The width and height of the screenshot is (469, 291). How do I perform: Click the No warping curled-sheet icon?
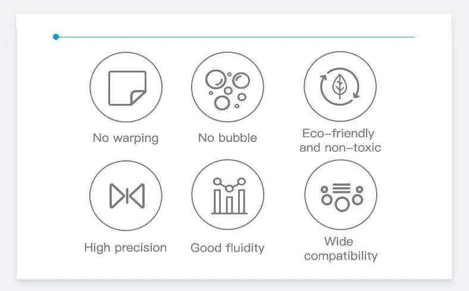(126, 87)
